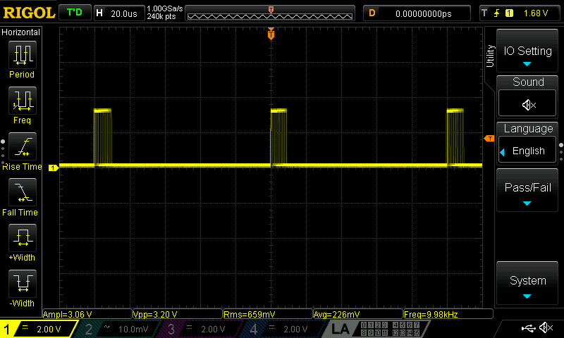Click channel 1 ground reference marker
The width and height of the screenshot is (564, 338).
[x=54, y=168]
